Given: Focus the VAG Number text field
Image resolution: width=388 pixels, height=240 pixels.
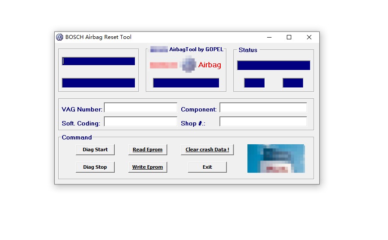Looking at the screenshot, I should [x=141, y=108].
